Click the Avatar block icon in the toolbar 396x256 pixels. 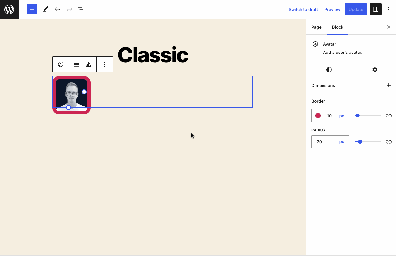60,64
